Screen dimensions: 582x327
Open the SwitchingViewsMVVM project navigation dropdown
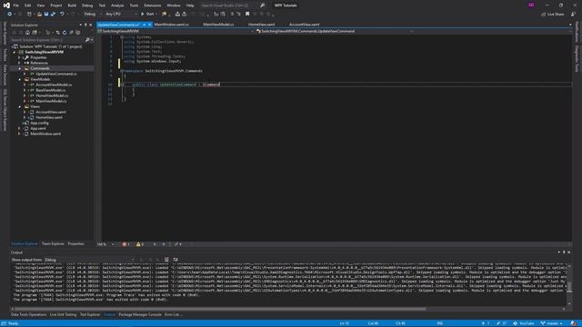point(176,31)
